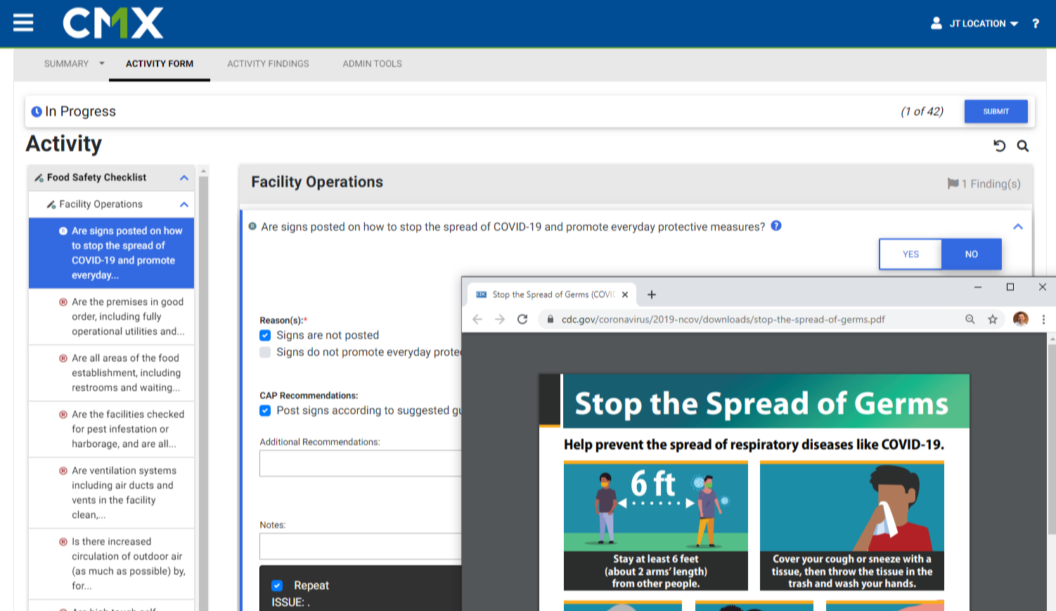Viewport: 1056px width, 611px height.
Task: Click the Additional Recommendations input field
Action: pyautogui.click(x=361, y=463)
